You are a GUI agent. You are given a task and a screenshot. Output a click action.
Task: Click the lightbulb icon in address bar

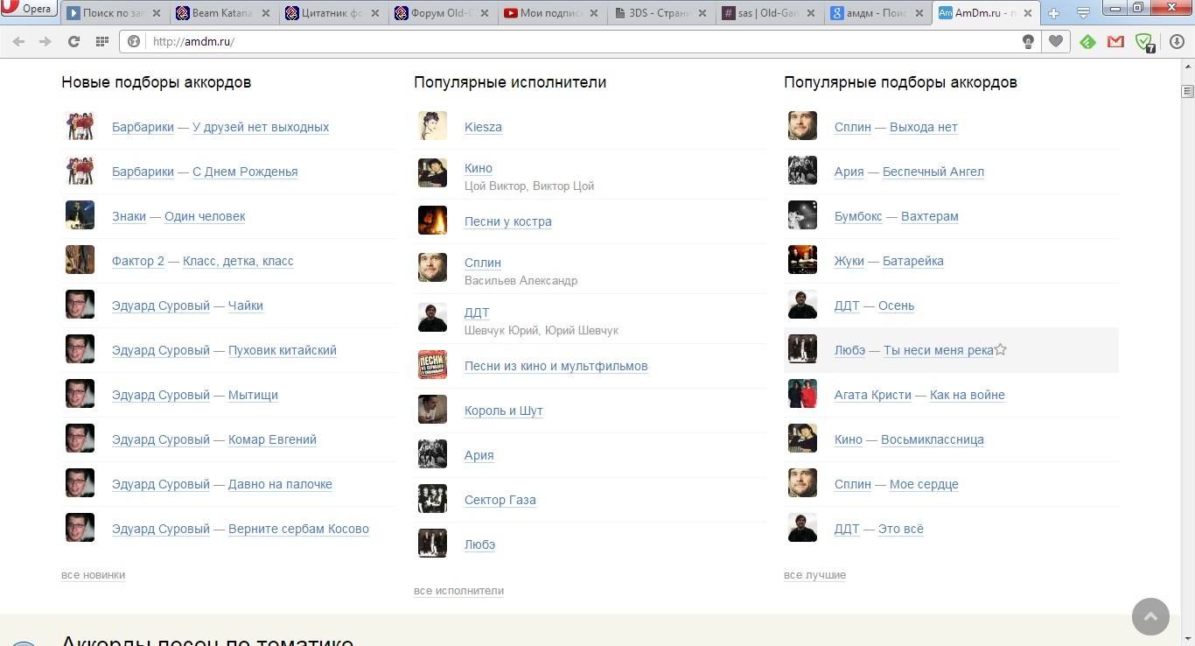(x=1029, y=41)
